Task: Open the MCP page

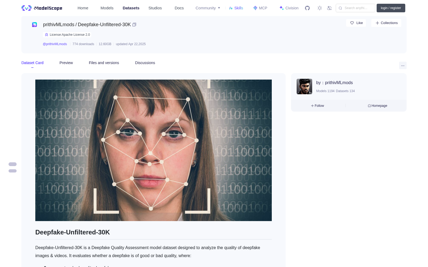Action: [260, 8]
